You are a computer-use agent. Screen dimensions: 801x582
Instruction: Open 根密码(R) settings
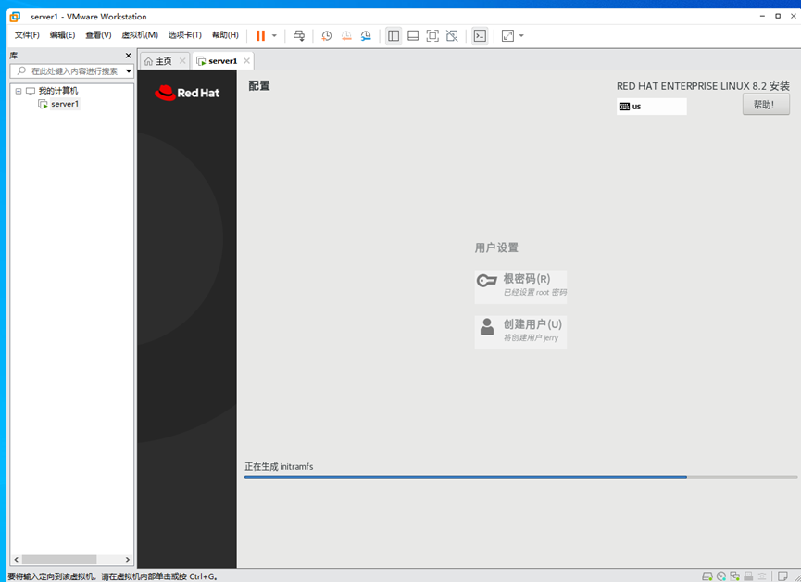[520, 286]
